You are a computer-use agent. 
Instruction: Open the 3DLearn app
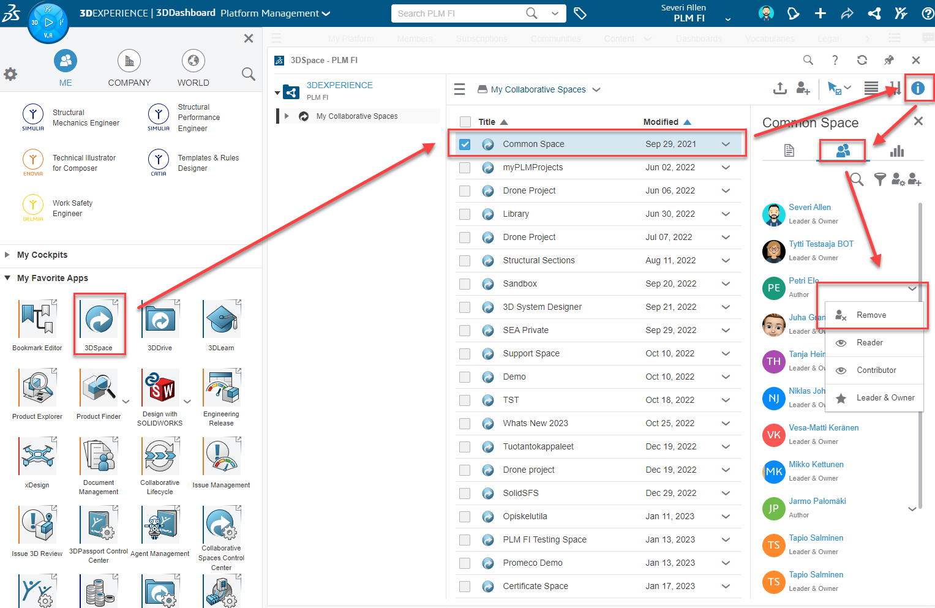tap(222, 319)
